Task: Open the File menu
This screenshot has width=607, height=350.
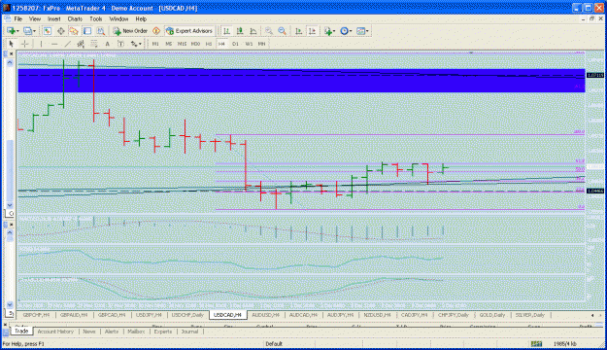Action: [18, 19]
